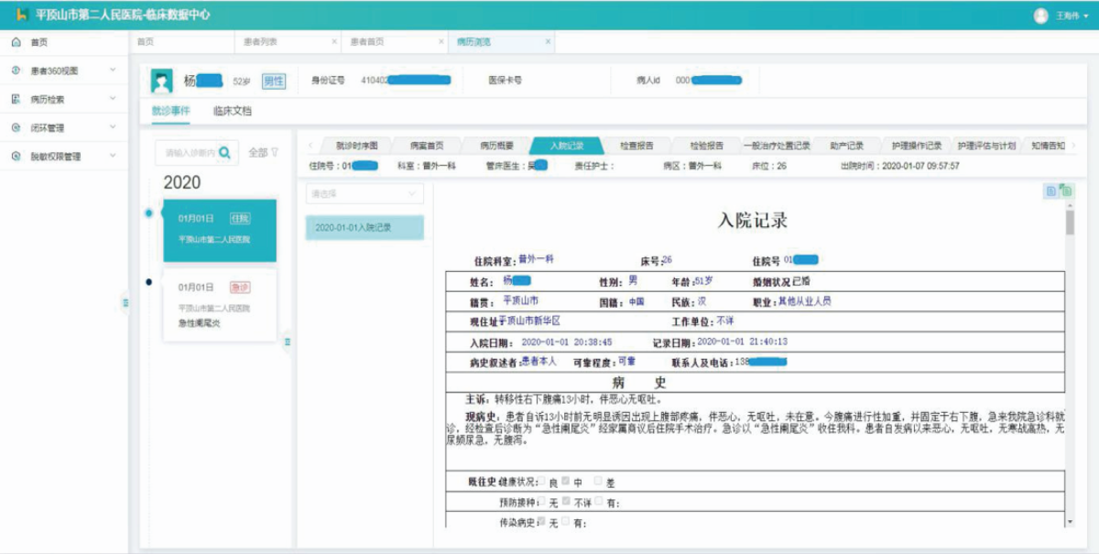
Task: Open the 请选择 dropdown above record list
Action: (365, 193)
